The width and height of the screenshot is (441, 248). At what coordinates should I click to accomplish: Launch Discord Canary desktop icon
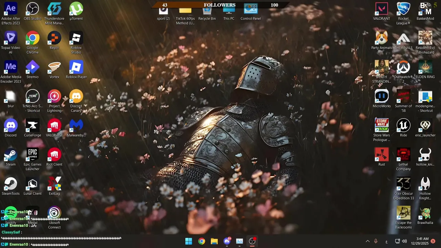coord(76,102)
